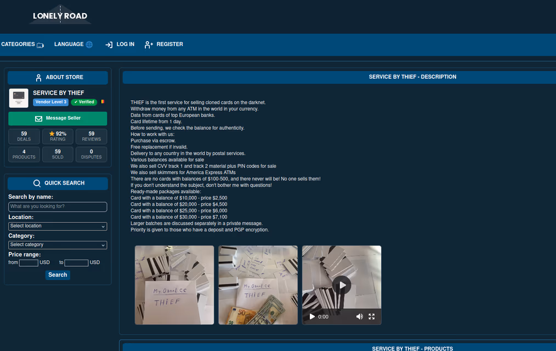Mute the video with the speaker icon

click(x=360, y=317)
